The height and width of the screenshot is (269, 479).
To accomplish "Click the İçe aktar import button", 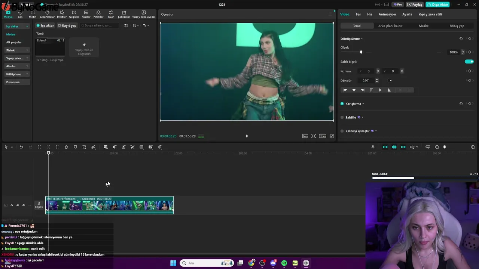I will (45, 25).
